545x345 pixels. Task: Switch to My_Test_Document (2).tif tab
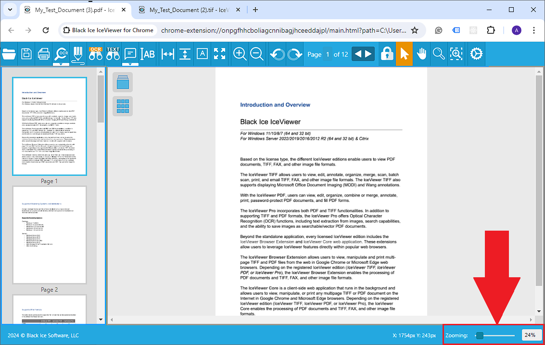point(190,10)
